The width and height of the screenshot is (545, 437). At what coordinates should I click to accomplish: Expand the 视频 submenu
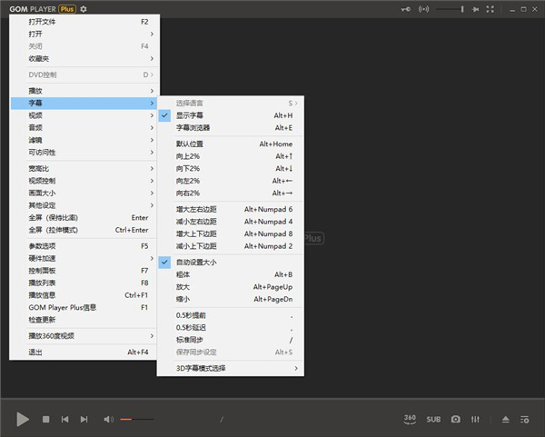click(84, 115)
